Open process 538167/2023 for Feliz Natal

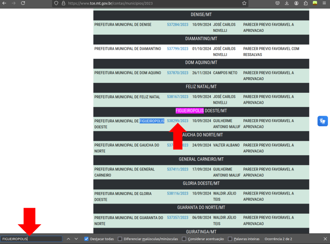[x=178, y=97]
